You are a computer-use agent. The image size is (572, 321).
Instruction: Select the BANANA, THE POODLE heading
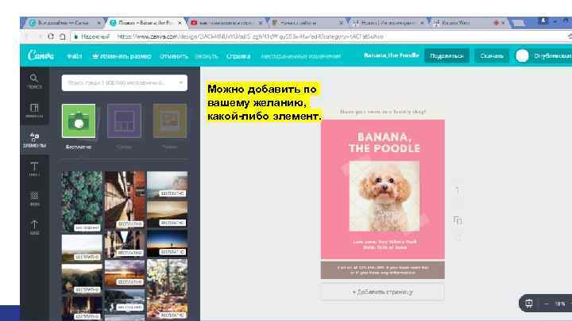click(385, 143)
